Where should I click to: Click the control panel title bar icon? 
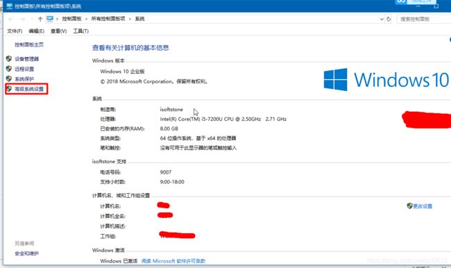10,6
